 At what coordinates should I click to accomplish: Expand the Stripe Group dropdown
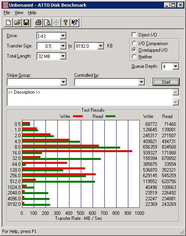[63, 82]
